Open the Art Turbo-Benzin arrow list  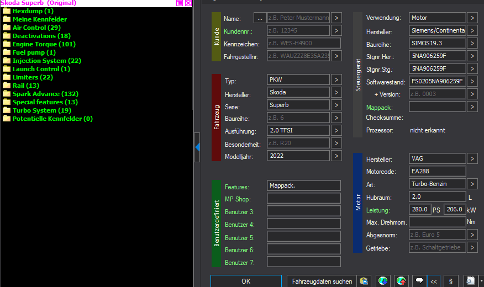[472, 184]
